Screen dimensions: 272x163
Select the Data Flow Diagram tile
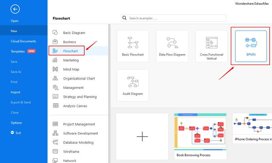coord(172,46)
